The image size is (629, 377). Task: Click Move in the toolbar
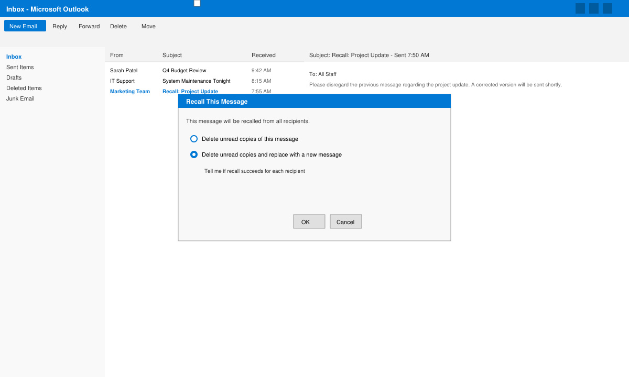coord(148,26)
